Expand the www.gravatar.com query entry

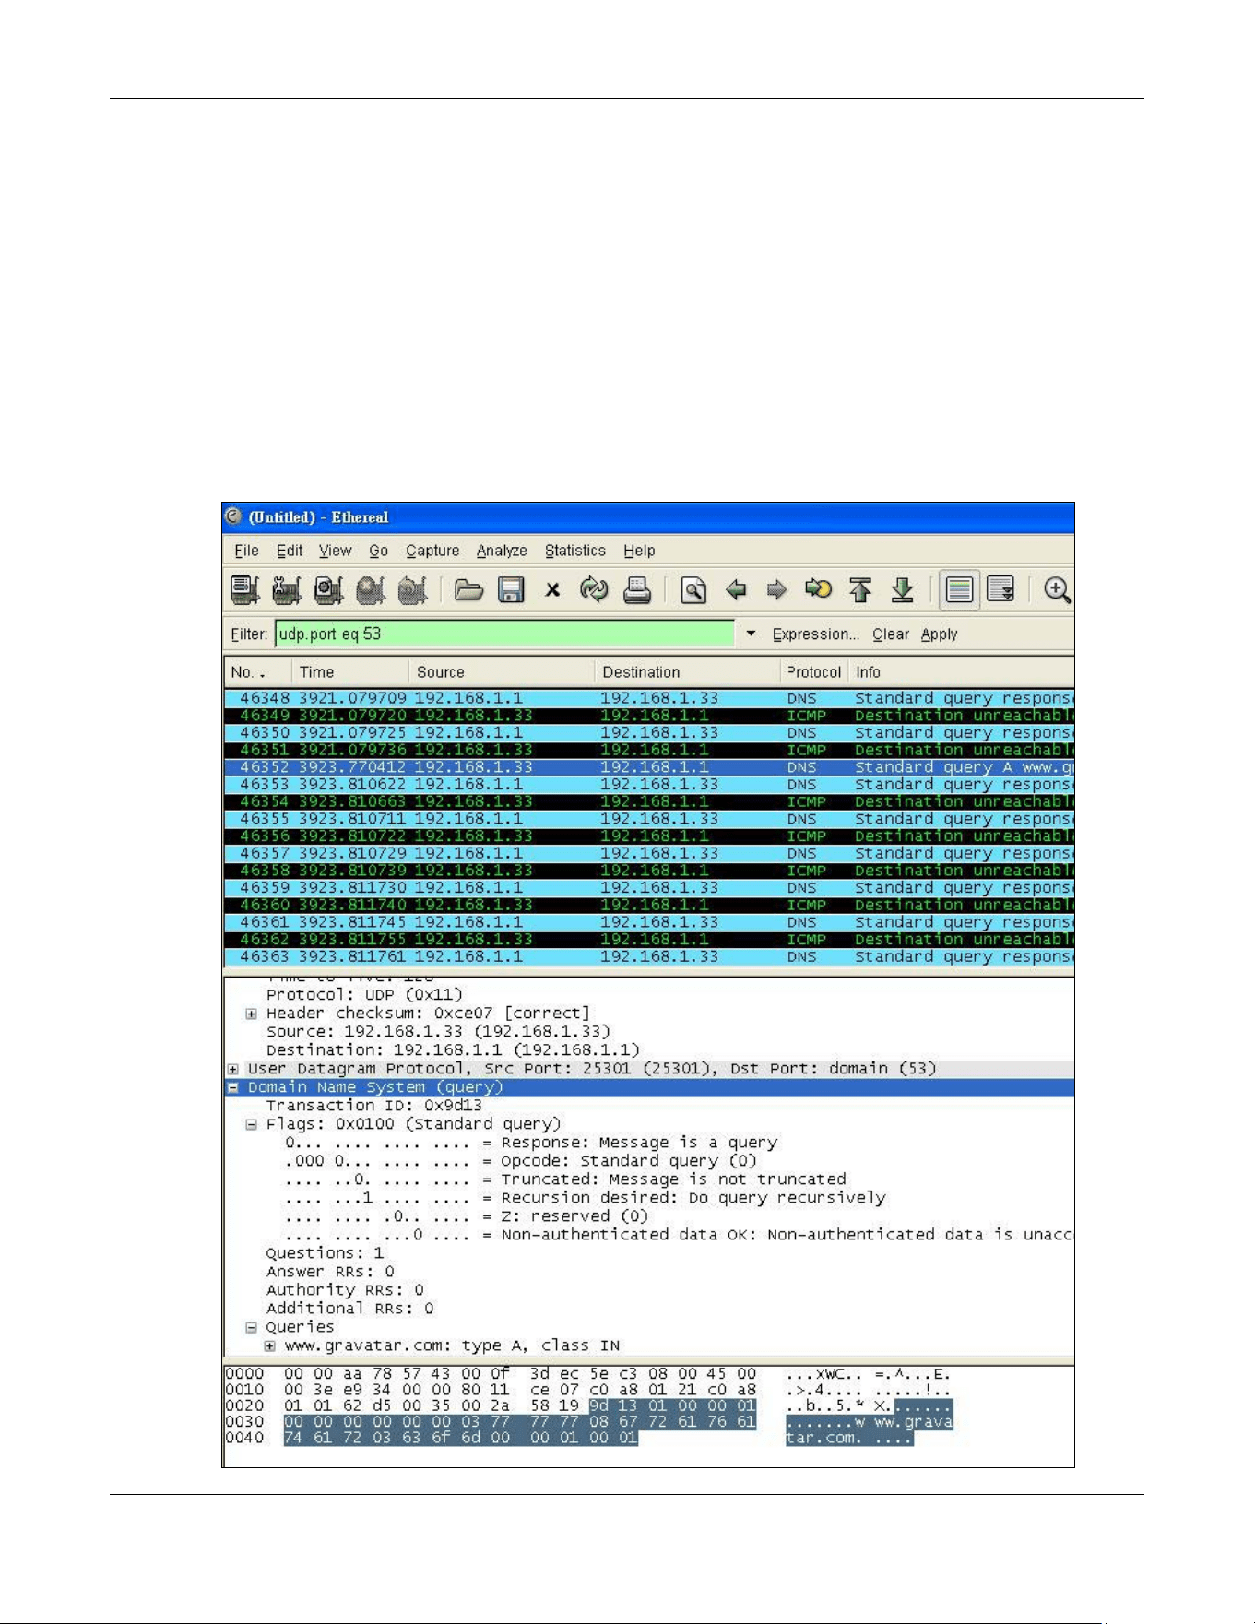coord(270,1346)
